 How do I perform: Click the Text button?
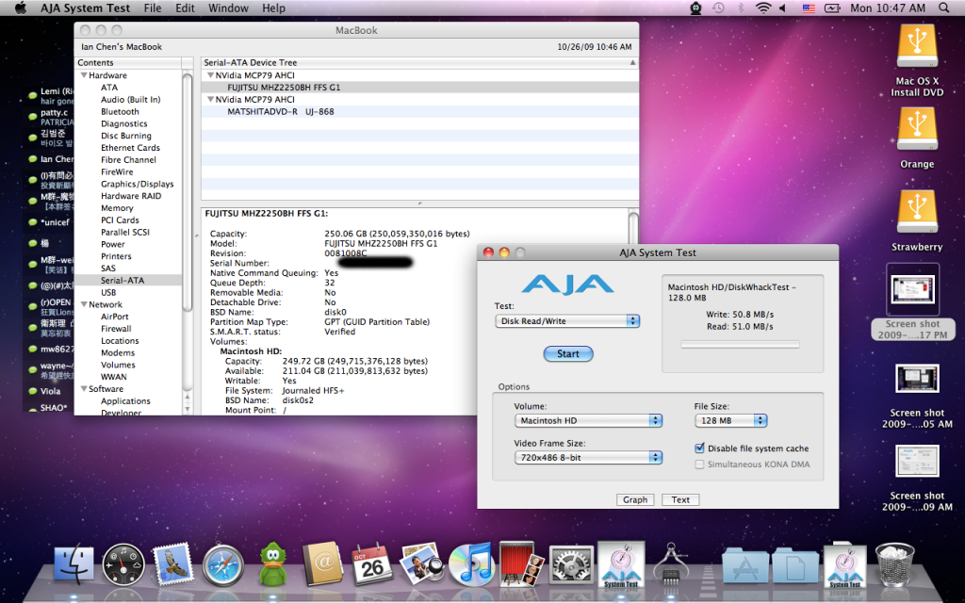[x=680, y=499]
